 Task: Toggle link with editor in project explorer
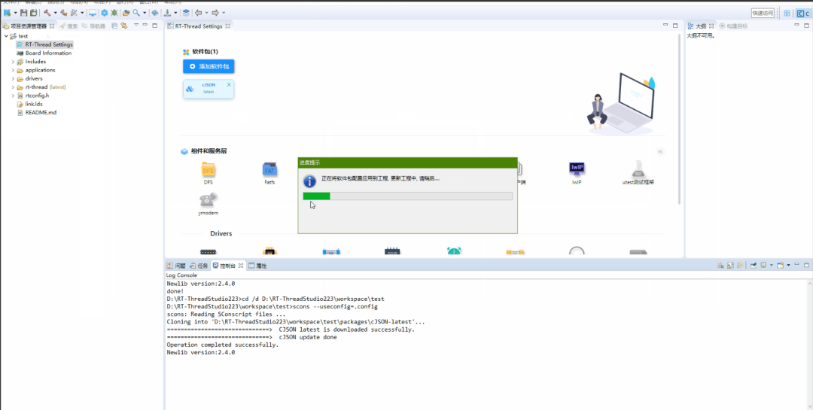click(123, 26)
